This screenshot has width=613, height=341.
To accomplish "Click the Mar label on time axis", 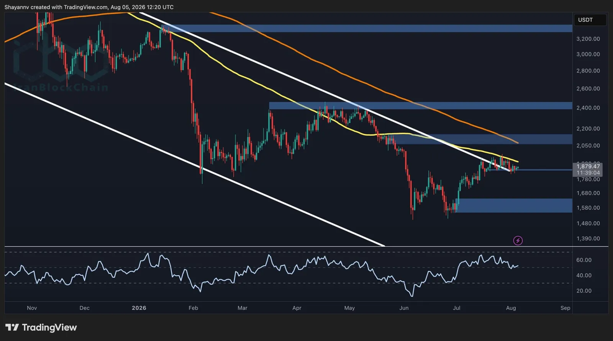I will pos(242,308).
